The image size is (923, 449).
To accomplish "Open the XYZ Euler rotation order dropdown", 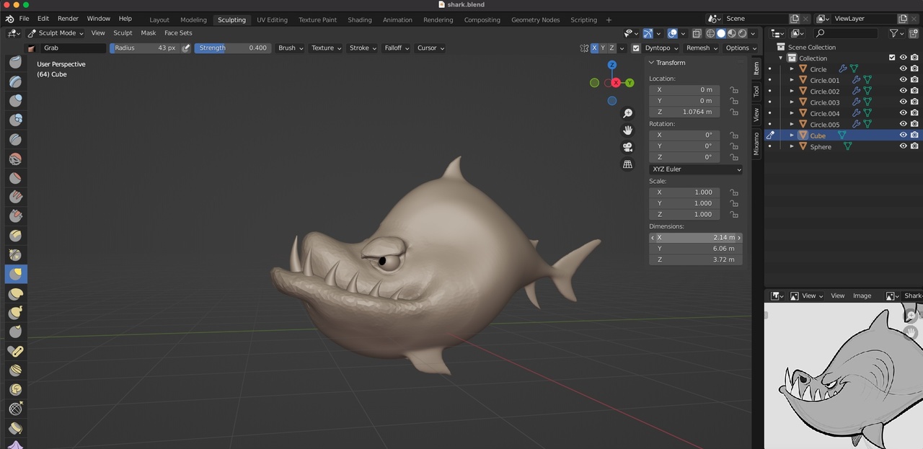I will (x=694, y=169).
